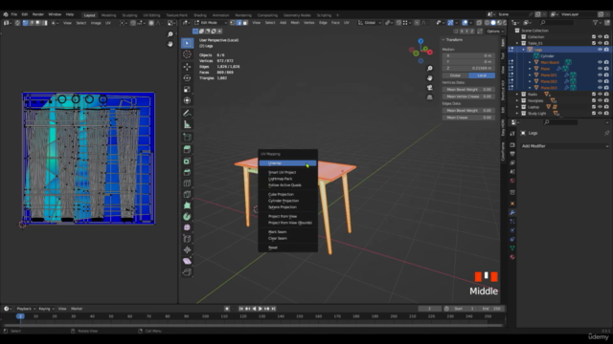Collapse the Transform panel
The height and width of the screenshot is (344, 613).
(x=443, y=40)
